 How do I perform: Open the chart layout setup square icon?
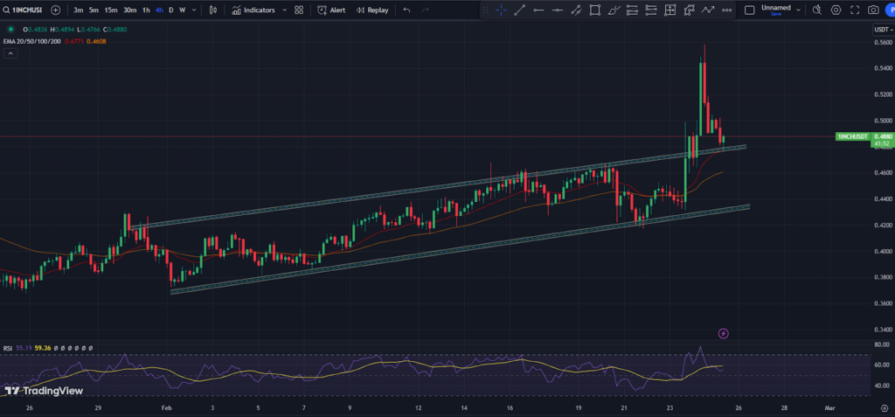(x=750, y=10)
